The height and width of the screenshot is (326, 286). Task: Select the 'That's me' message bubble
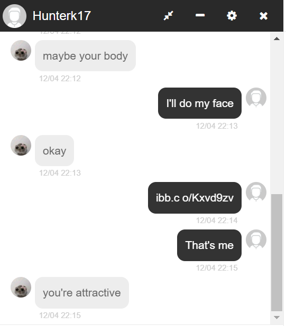coord(209,245)
